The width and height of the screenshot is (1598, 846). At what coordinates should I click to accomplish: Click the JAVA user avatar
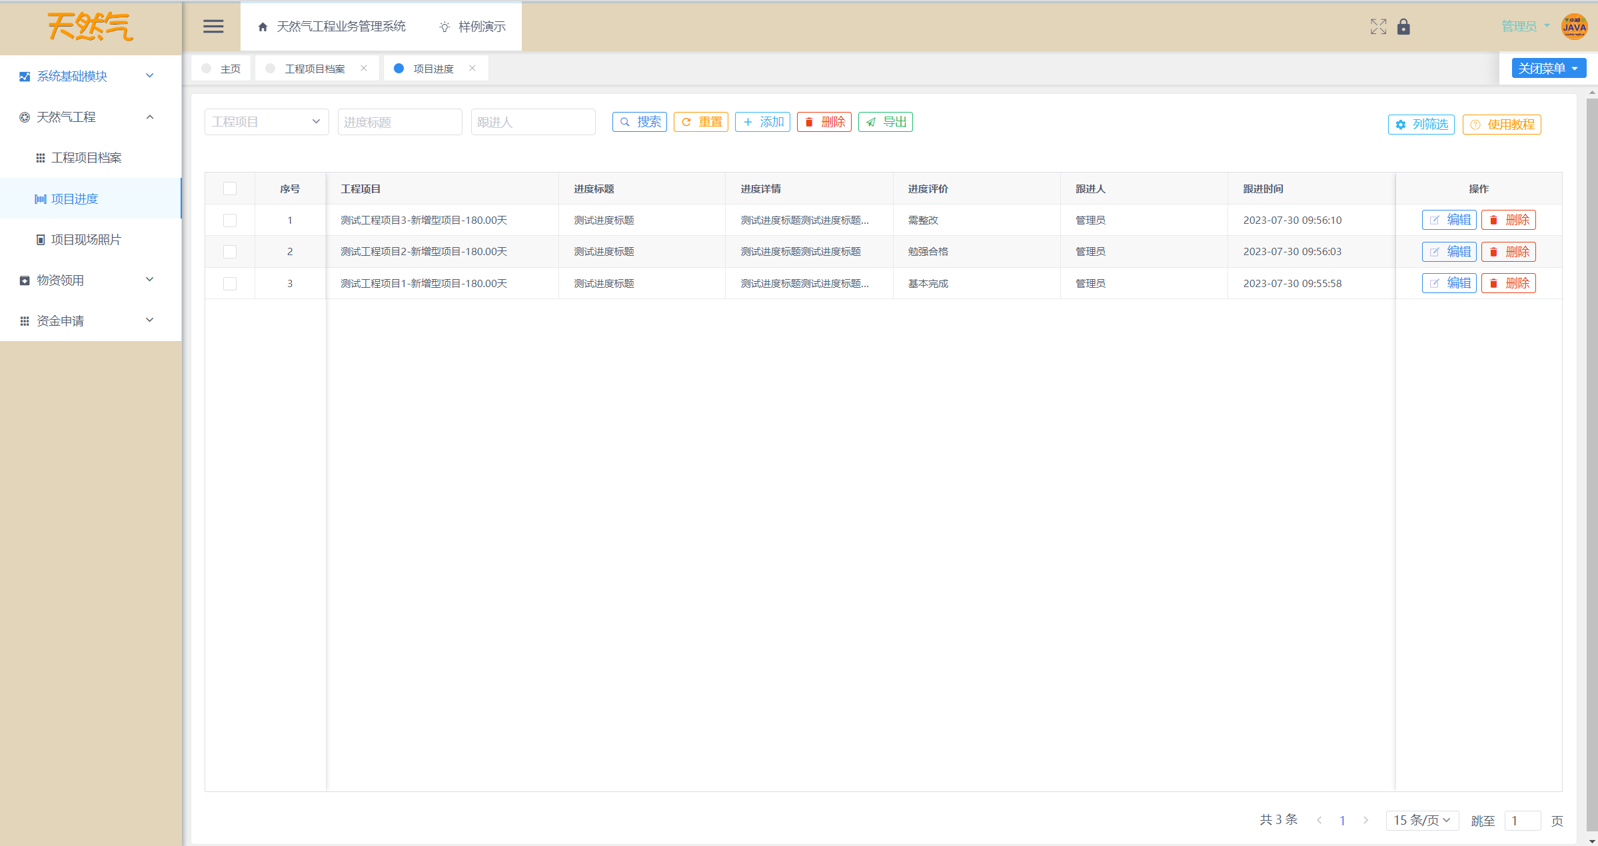click(1574, 27)
